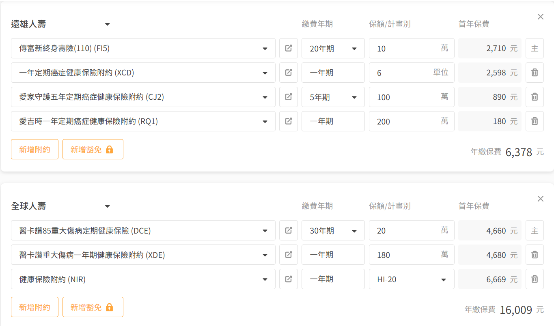Click 新增豁免 under 全球人壽
This screenshot has height=326, width=554.
(93, 307)
